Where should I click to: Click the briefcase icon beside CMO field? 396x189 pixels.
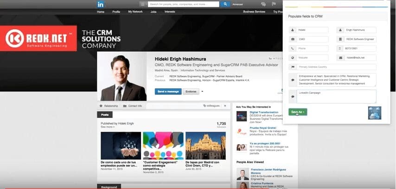(293, 39)
